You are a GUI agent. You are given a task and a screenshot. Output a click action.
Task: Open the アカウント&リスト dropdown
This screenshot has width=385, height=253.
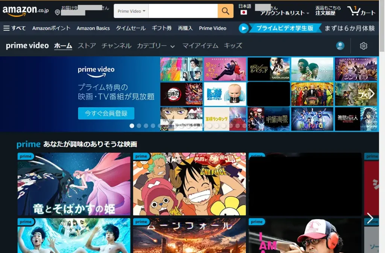click(285, 13)
